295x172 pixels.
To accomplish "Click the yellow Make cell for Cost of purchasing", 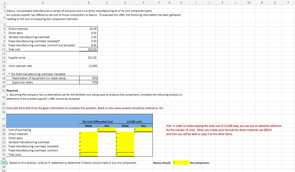I will pos(88,130).
